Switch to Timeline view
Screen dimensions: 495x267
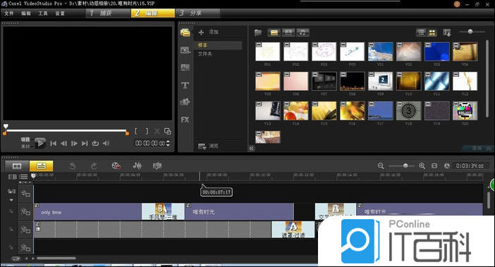pyautogui.click(x=42, y=166)
